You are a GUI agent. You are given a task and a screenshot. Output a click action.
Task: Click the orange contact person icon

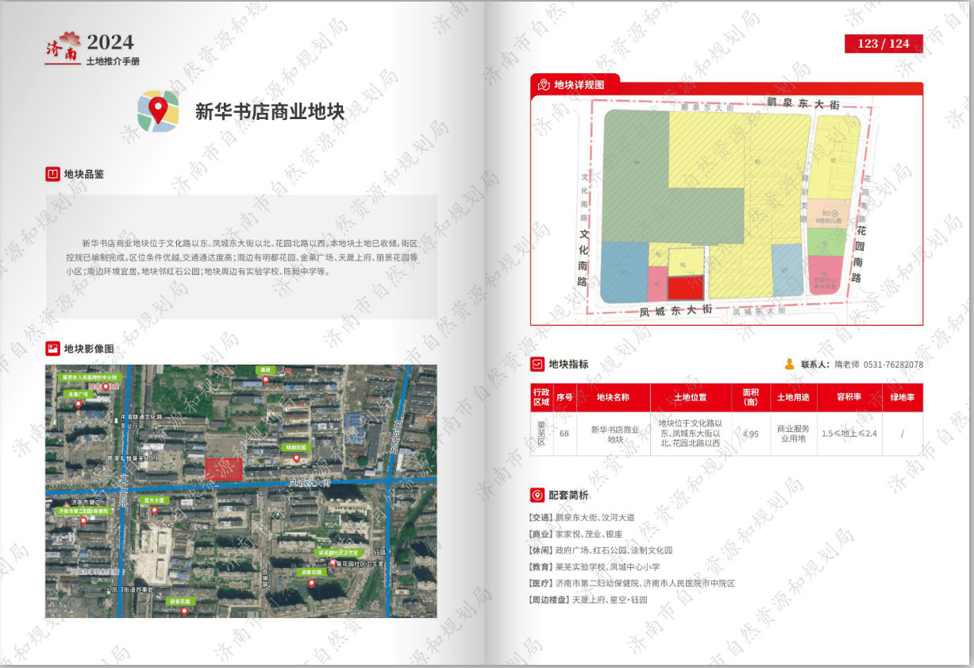pos(789,365)
